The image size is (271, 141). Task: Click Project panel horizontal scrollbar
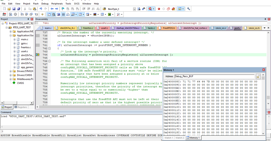[17, 103]
